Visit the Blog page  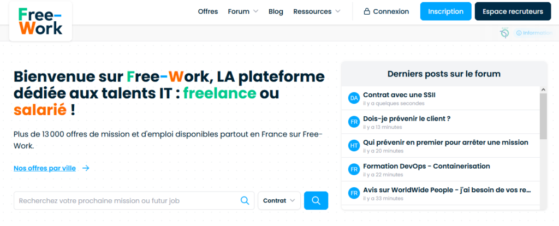[276, 11]
